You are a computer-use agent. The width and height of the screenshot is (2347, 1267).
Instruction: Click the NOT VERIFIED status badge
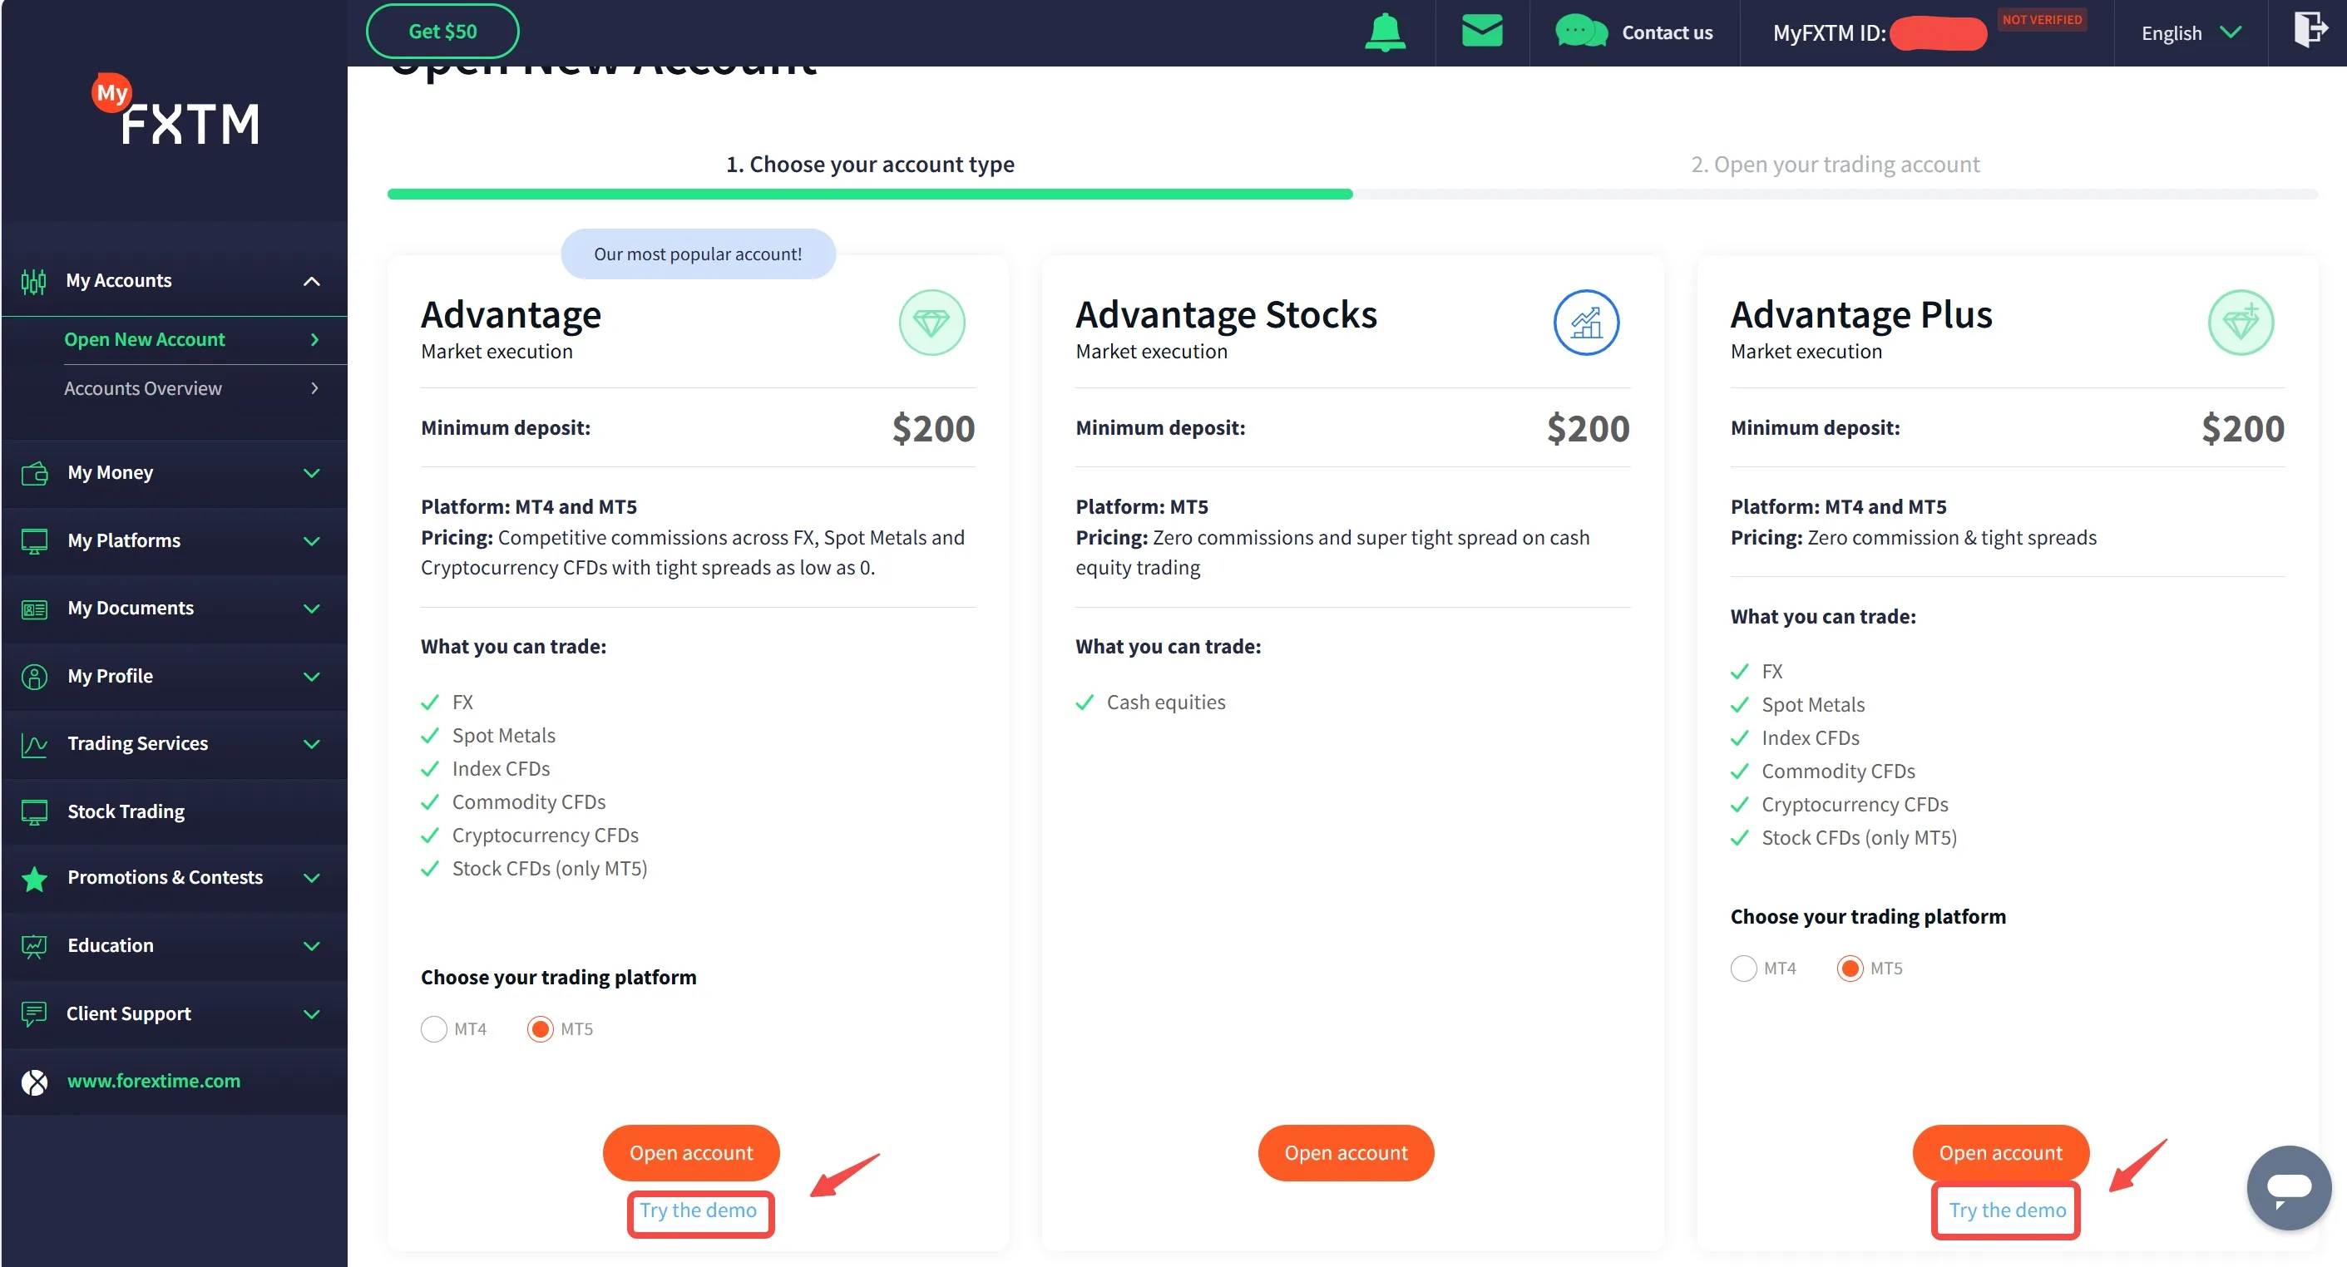click(x=2042, y=19)
